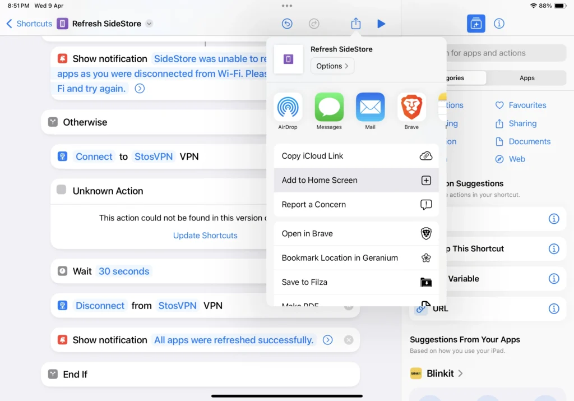Screen dimensions: 574x401
Task: Tap the purple Refresh SideStore shortcut icon
Action: tap(62, 24)
